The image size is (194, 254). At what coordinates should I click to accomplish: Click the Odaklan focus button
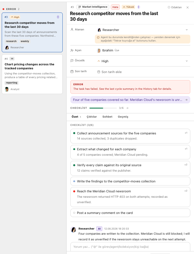(175, 7)
